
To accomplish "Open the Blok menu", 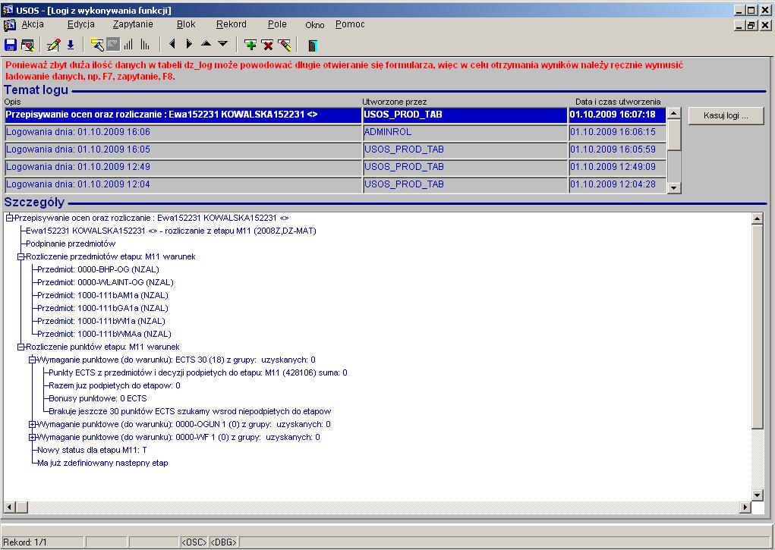I will 186,24.
